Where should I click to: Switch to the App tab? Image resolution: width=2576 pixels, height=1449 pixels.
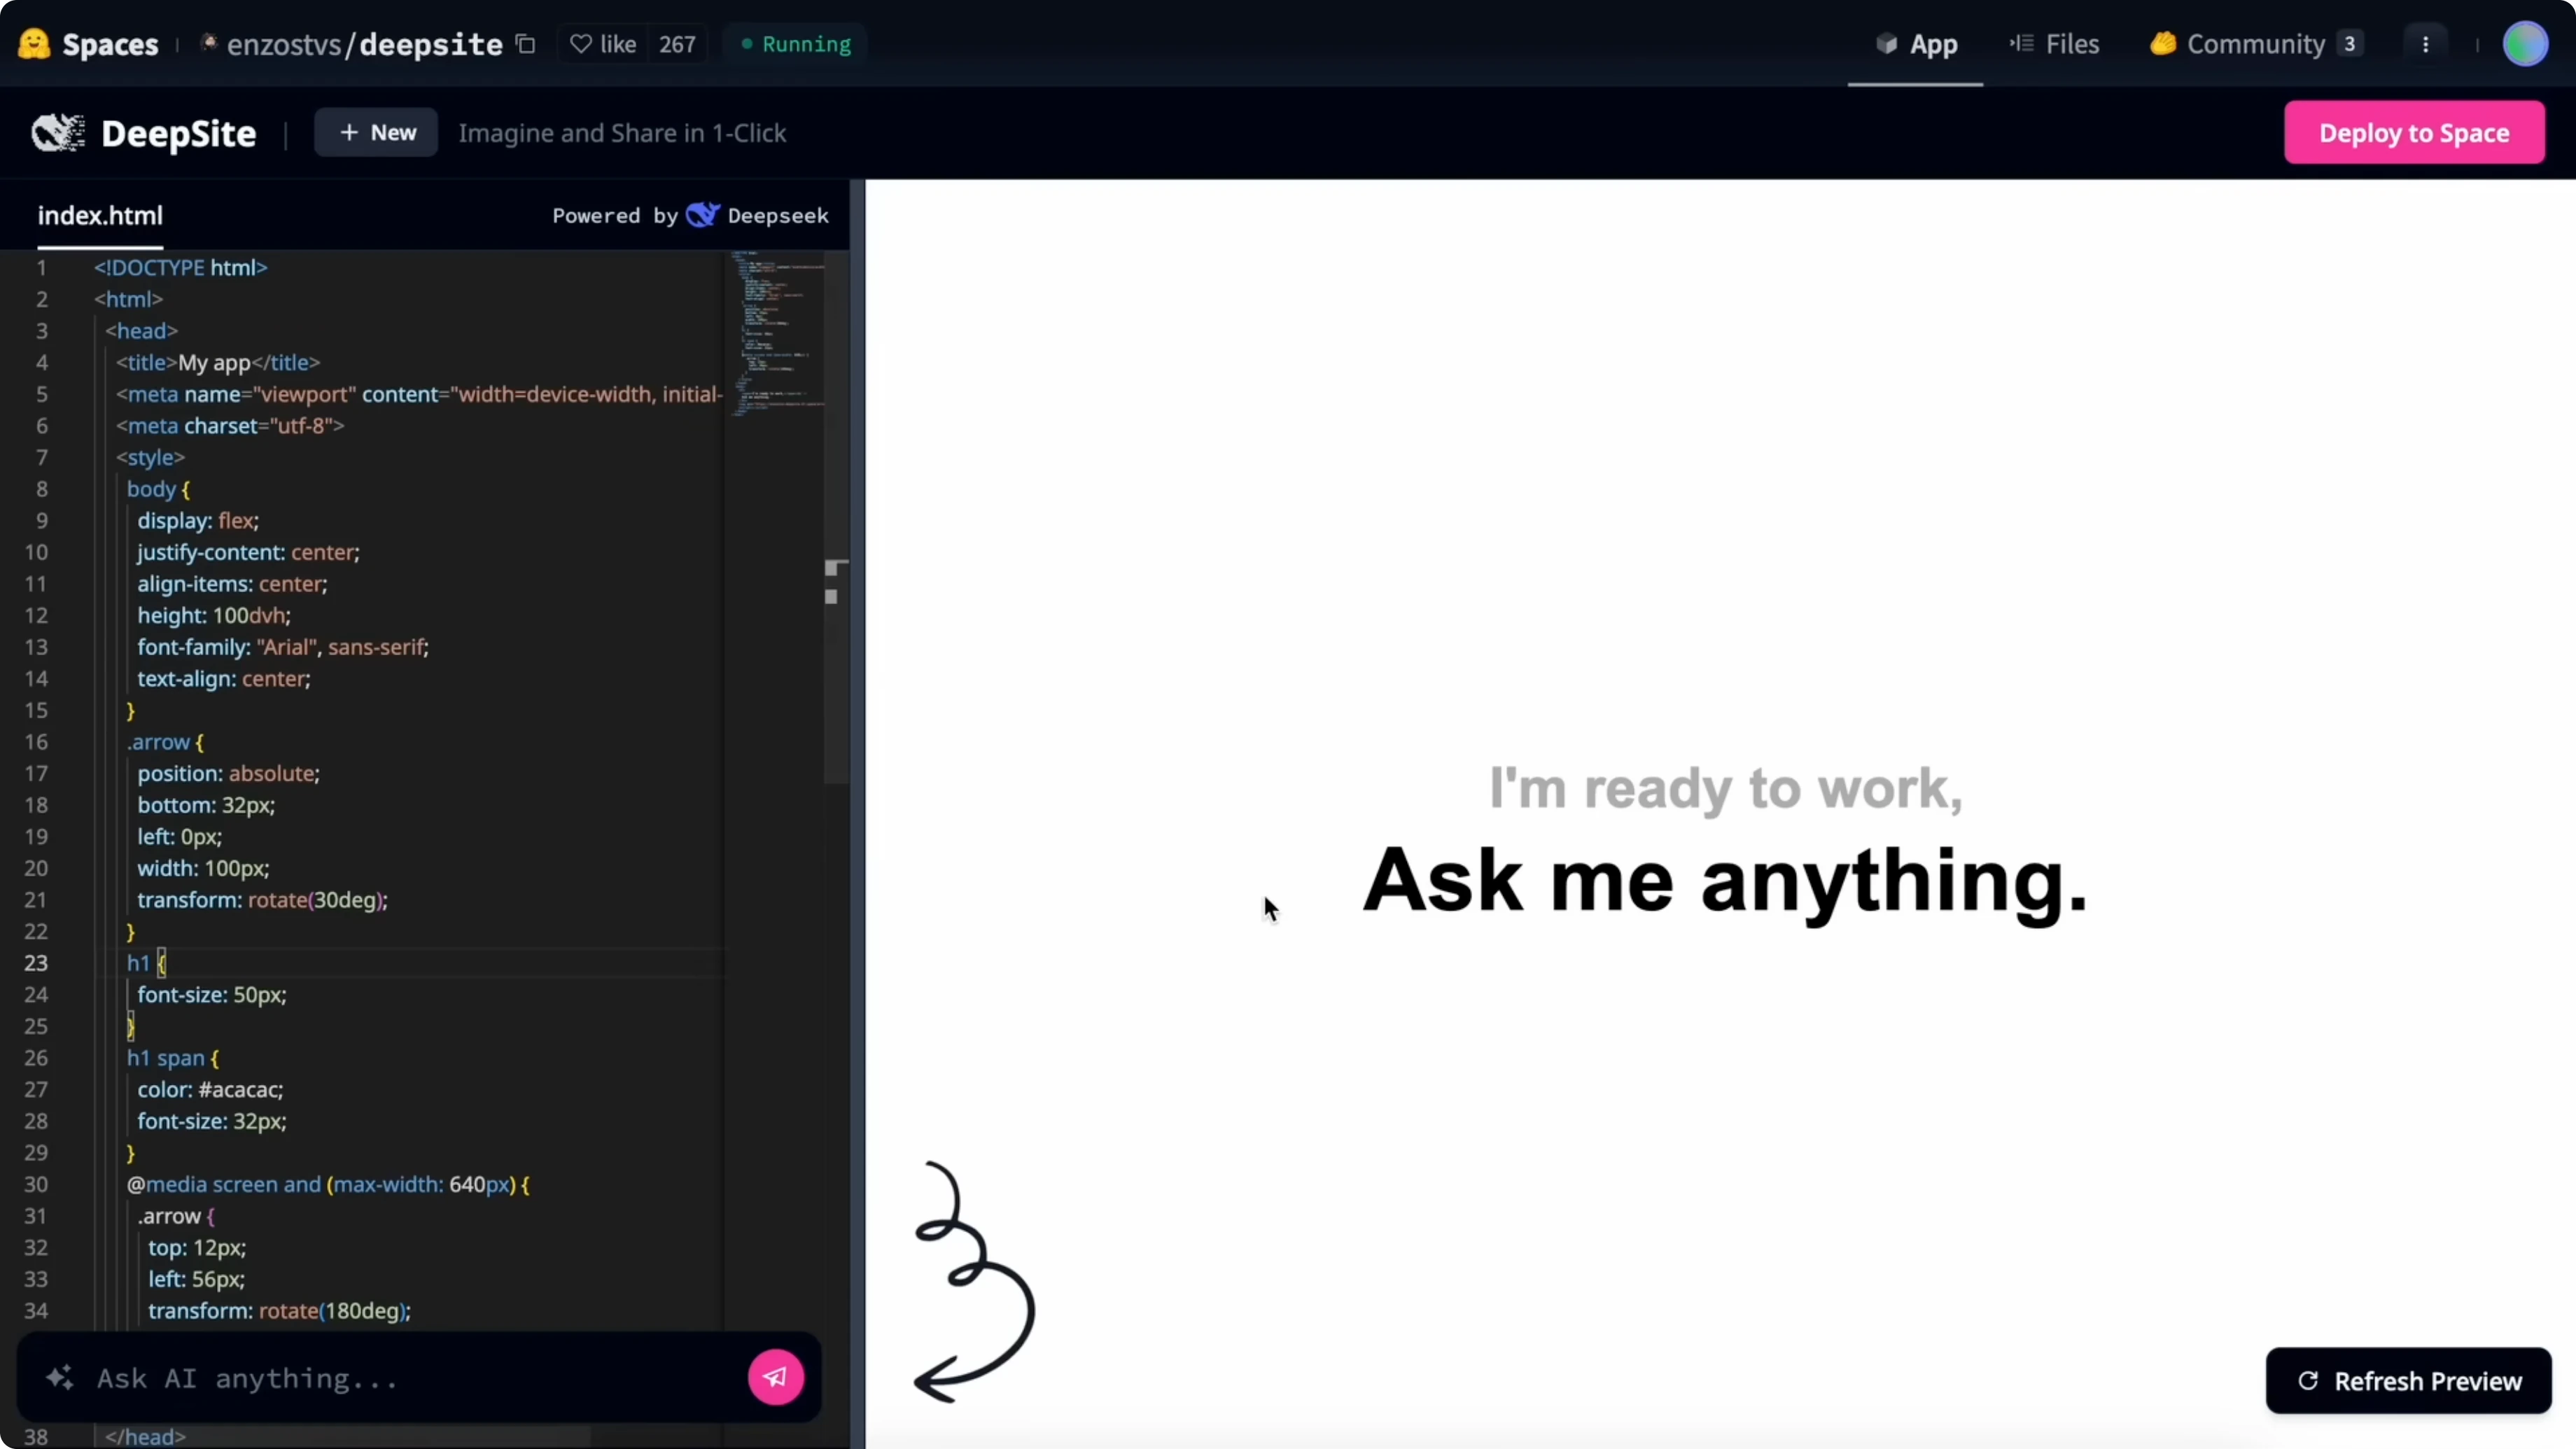pyautogui.click(x=1914, y=44)
